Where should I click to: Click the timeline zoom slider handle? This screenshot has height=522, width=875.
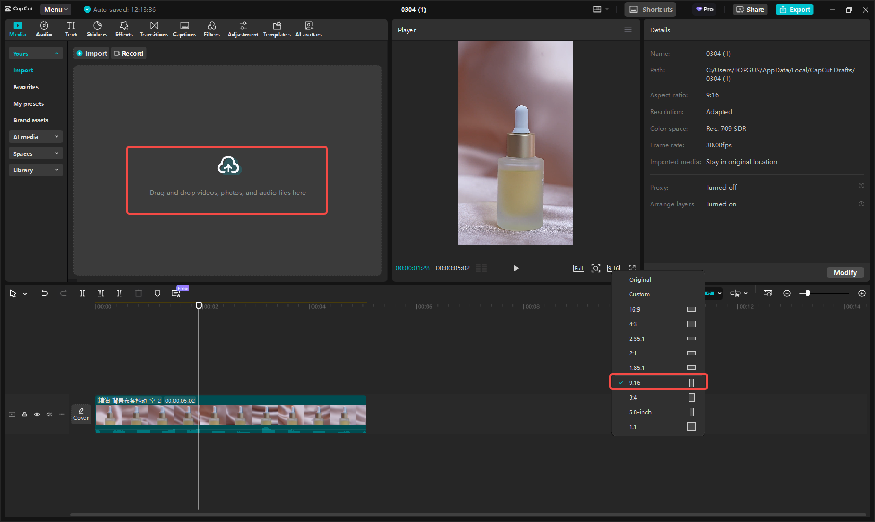tap(807, 293)
